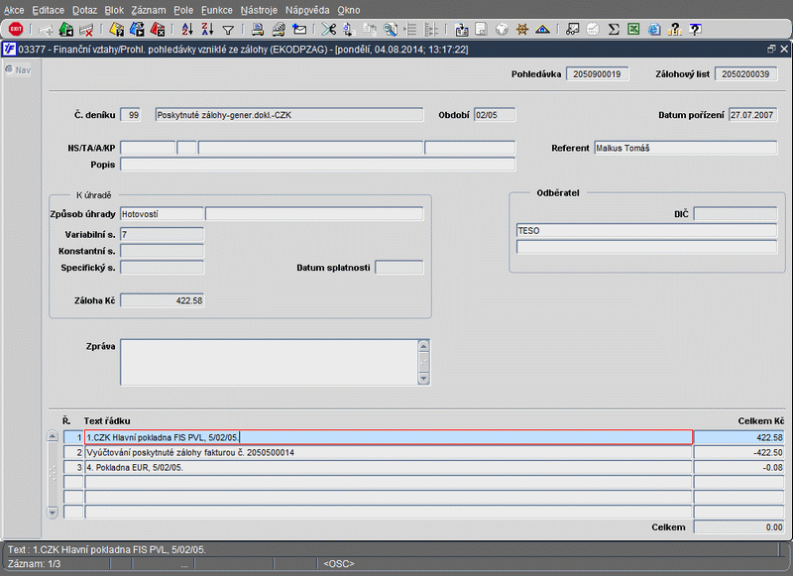Click row list scroll-down arrow
Image resolution: width=793 pixels, height=576 pixels.
coord(53,513)
